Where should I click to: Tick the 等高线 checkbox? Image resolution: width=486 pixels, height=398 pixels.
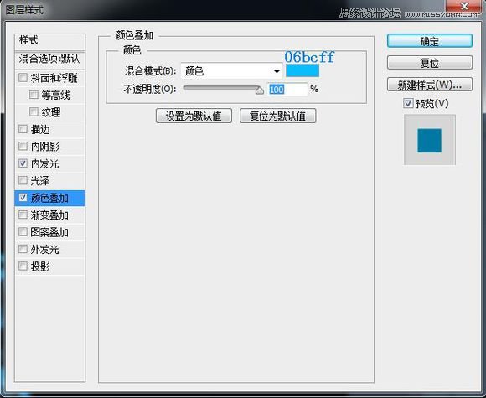pyautogui.click(x=34, y=95)
